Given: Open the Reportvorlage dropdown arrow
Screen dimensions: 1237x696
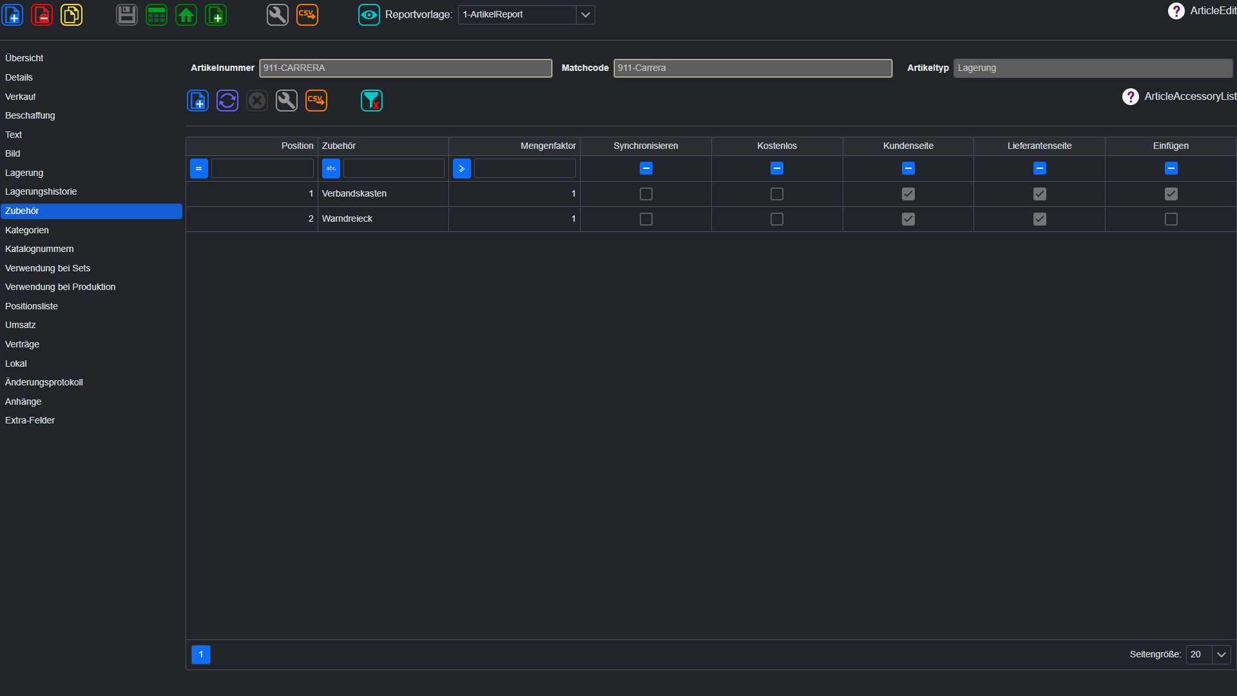Looking at the screenshot, I should click(585, 15).
